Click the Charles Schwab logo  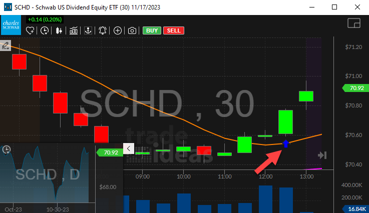[11, 25]
